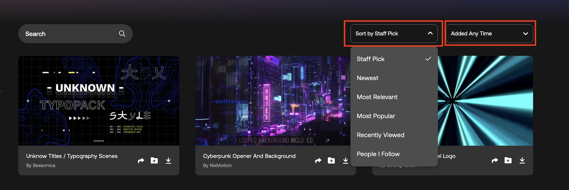Viewport: 569px width, 190px height.
Task: Download Cyberpunk Opener And Background
Action: click(x=345, y=161)
